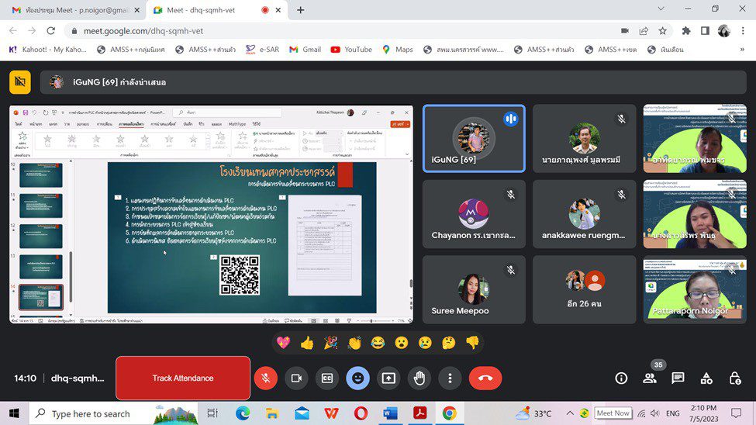The image size is (756, 425).
Task: Show the participants people panel
Action: (x=650, y=378)
